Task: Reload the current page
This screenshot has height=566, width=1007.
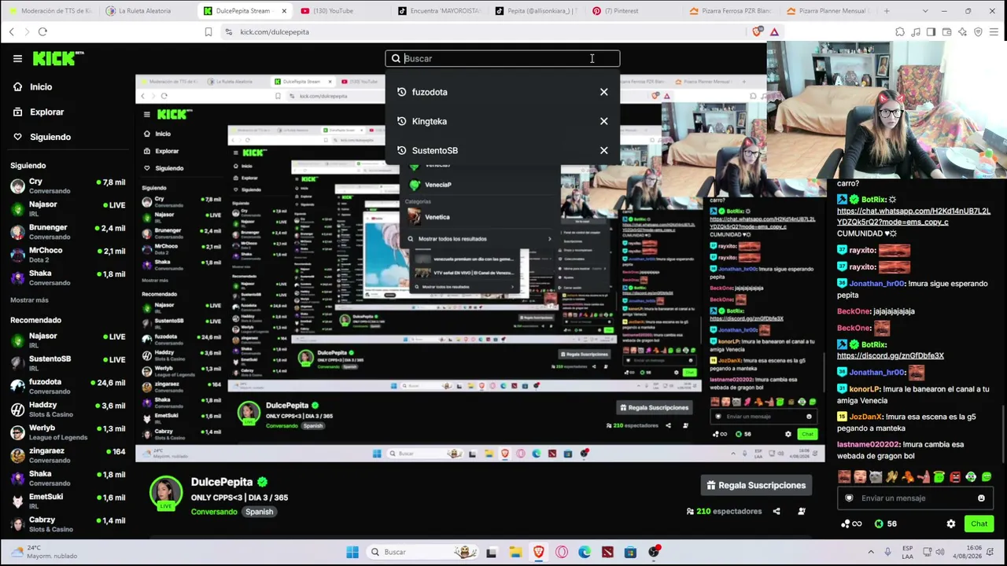Action: coord(42,31)
